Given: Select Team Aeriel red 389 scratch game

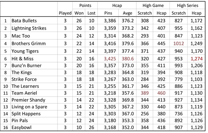Looking at the screenshot, I should coord(145,93).
